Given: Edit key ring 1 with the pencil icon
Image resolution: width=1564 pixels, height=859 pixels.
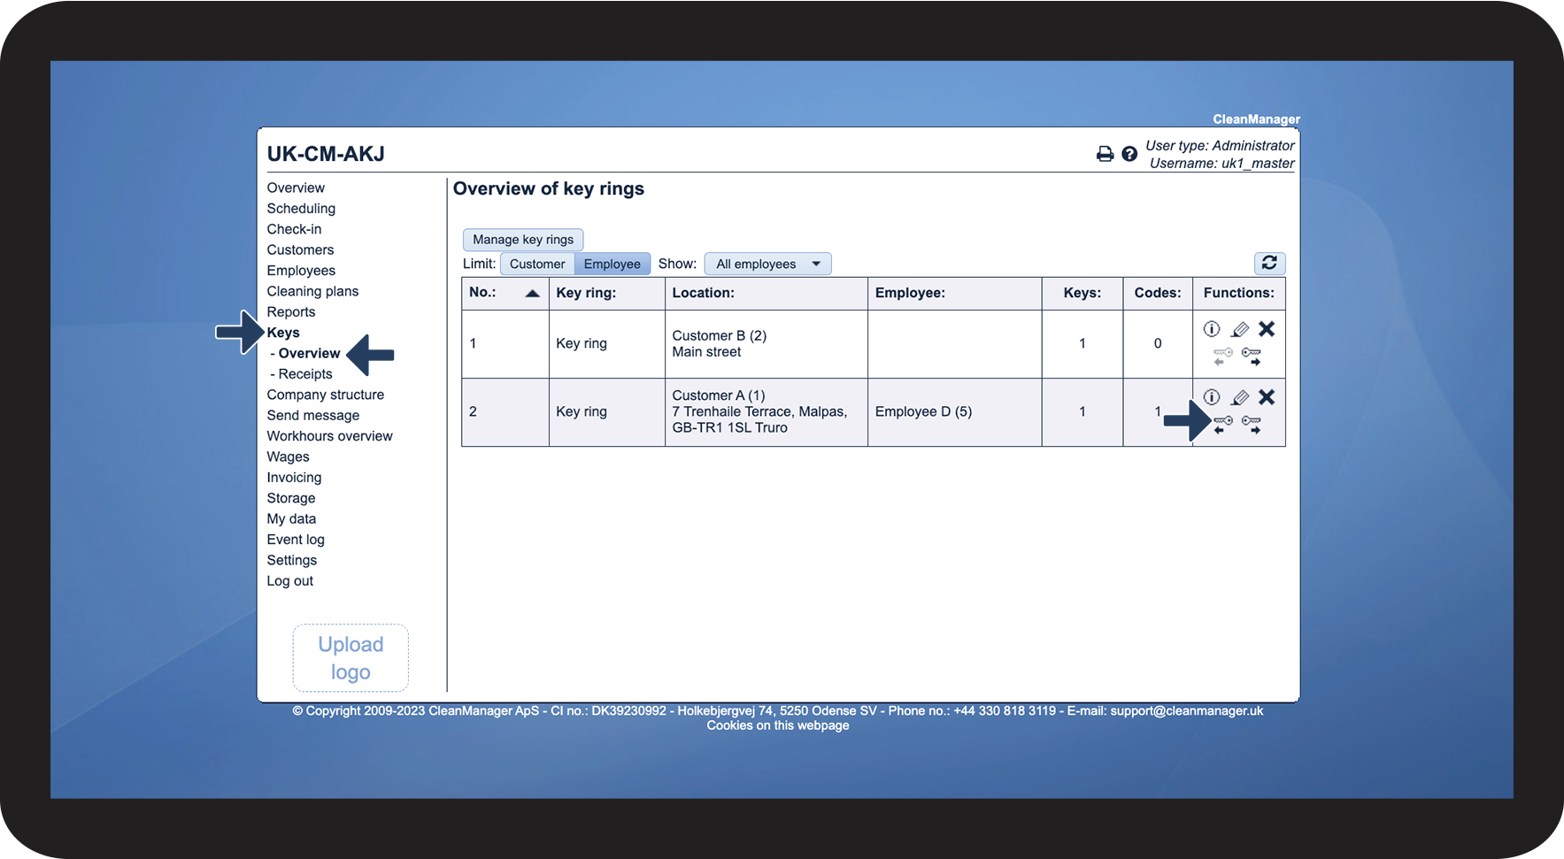Looking at the screenshot, I should (x=1240, y=329).
